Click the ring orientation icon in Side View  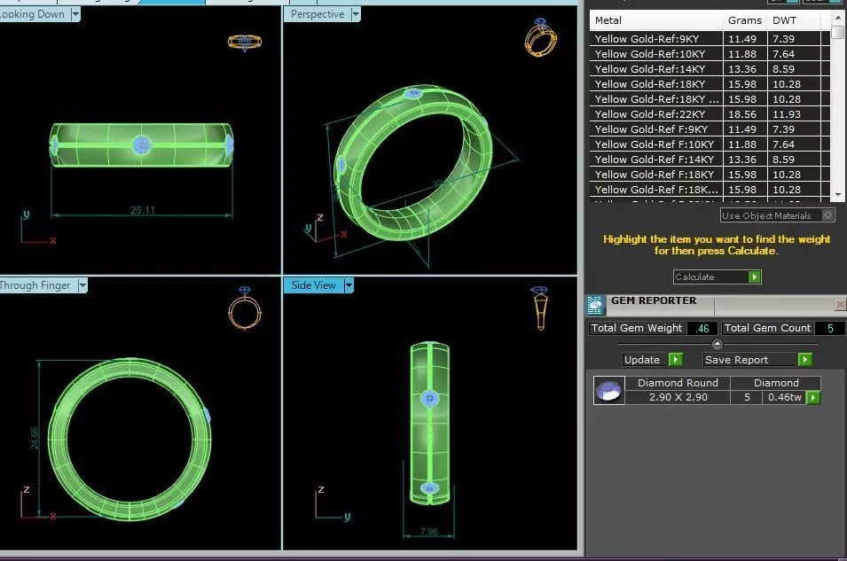tap(539, 308)
